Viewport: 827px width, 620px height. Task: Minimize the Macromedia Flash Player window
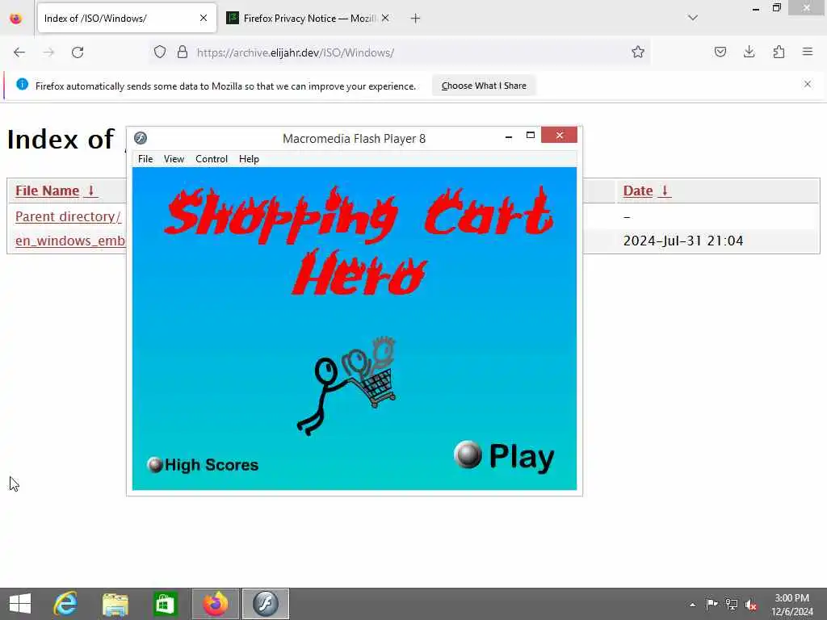pyautogui.click(x=509, y=136)
